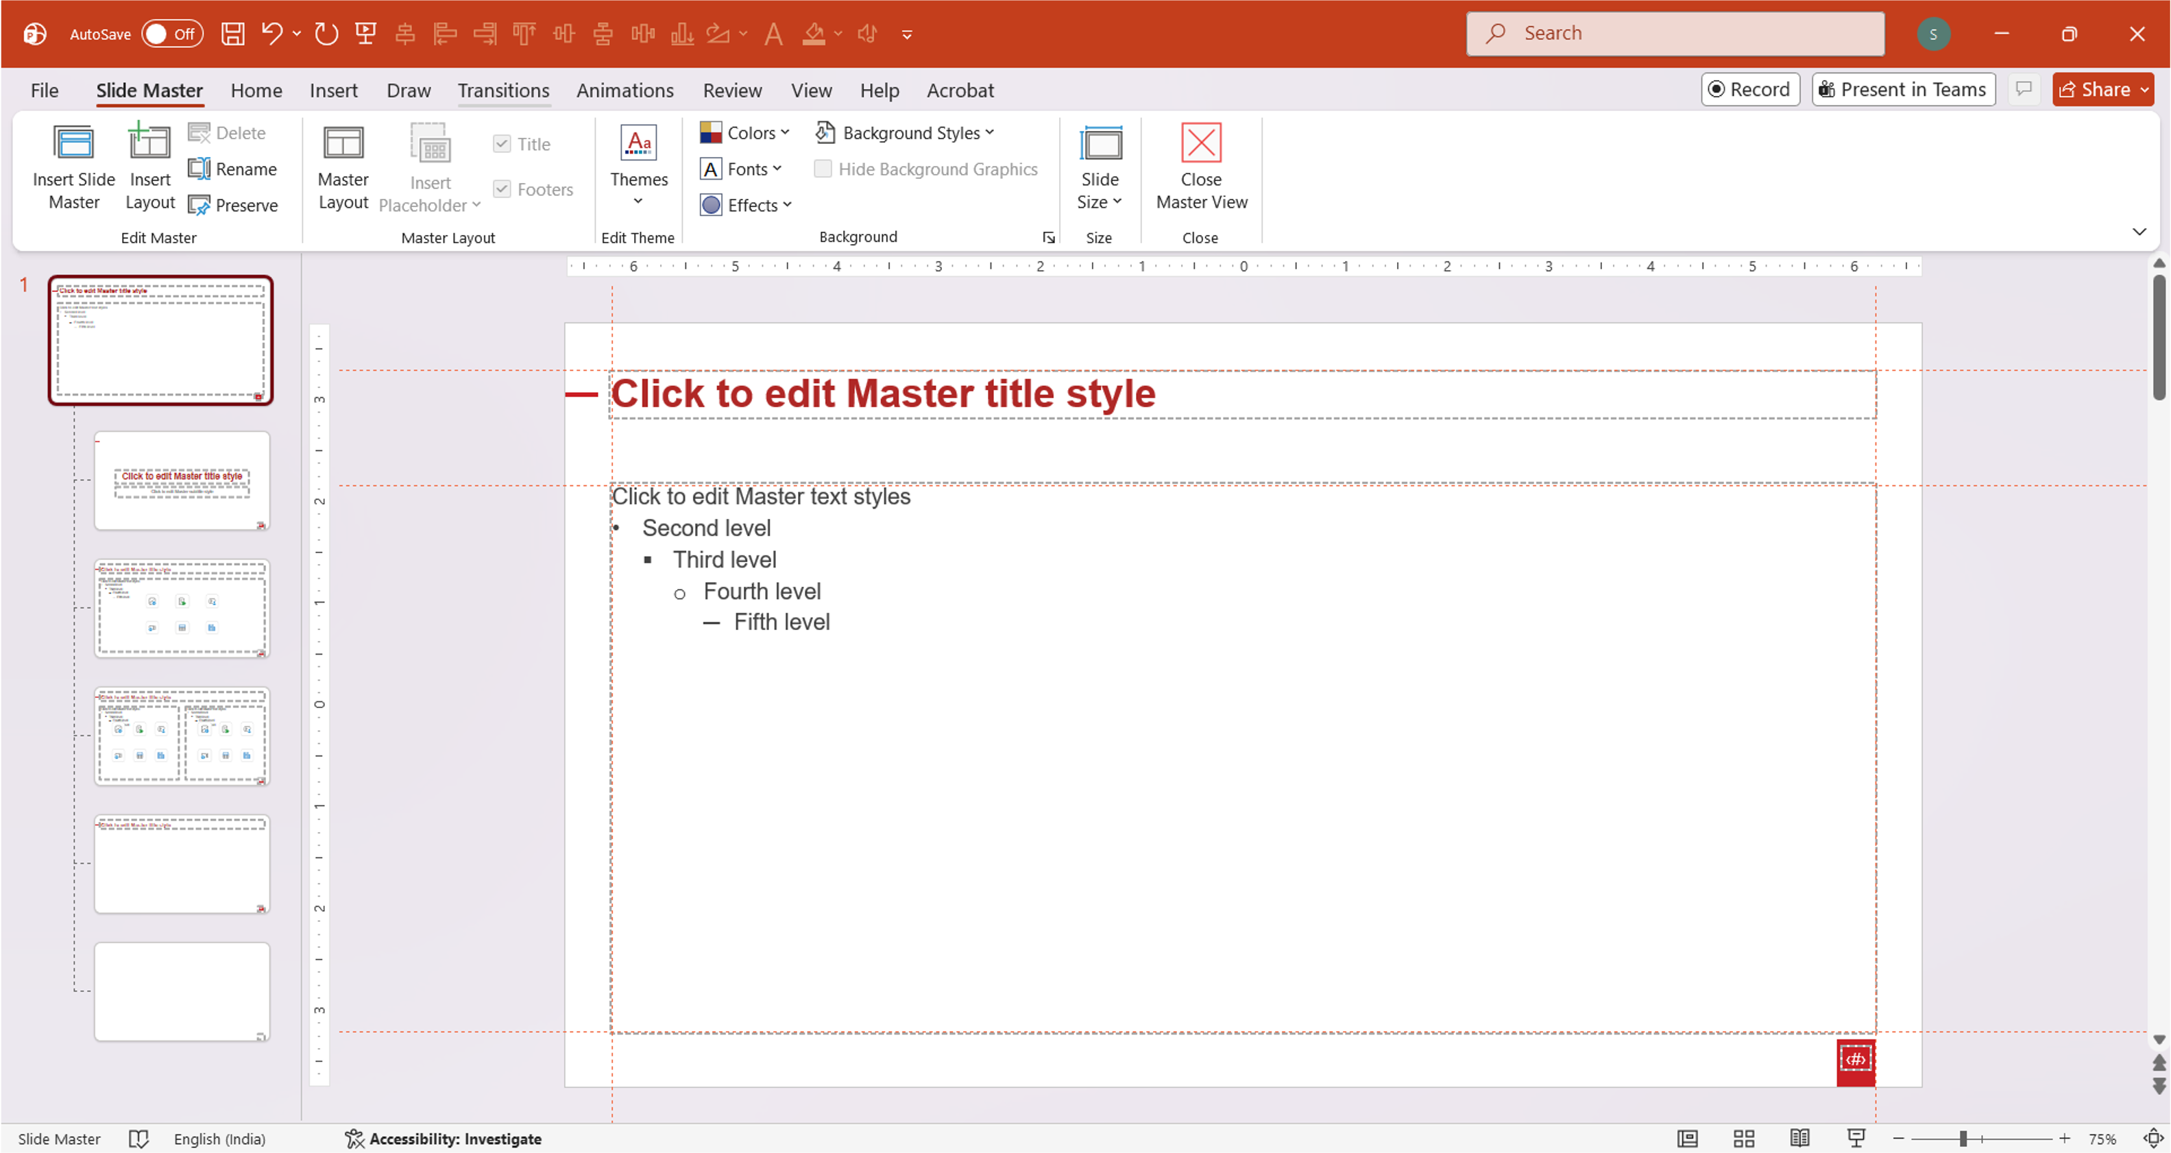Select the first slide master thumbnail
Screen dimensions: 2171x1153
(160, 340)
